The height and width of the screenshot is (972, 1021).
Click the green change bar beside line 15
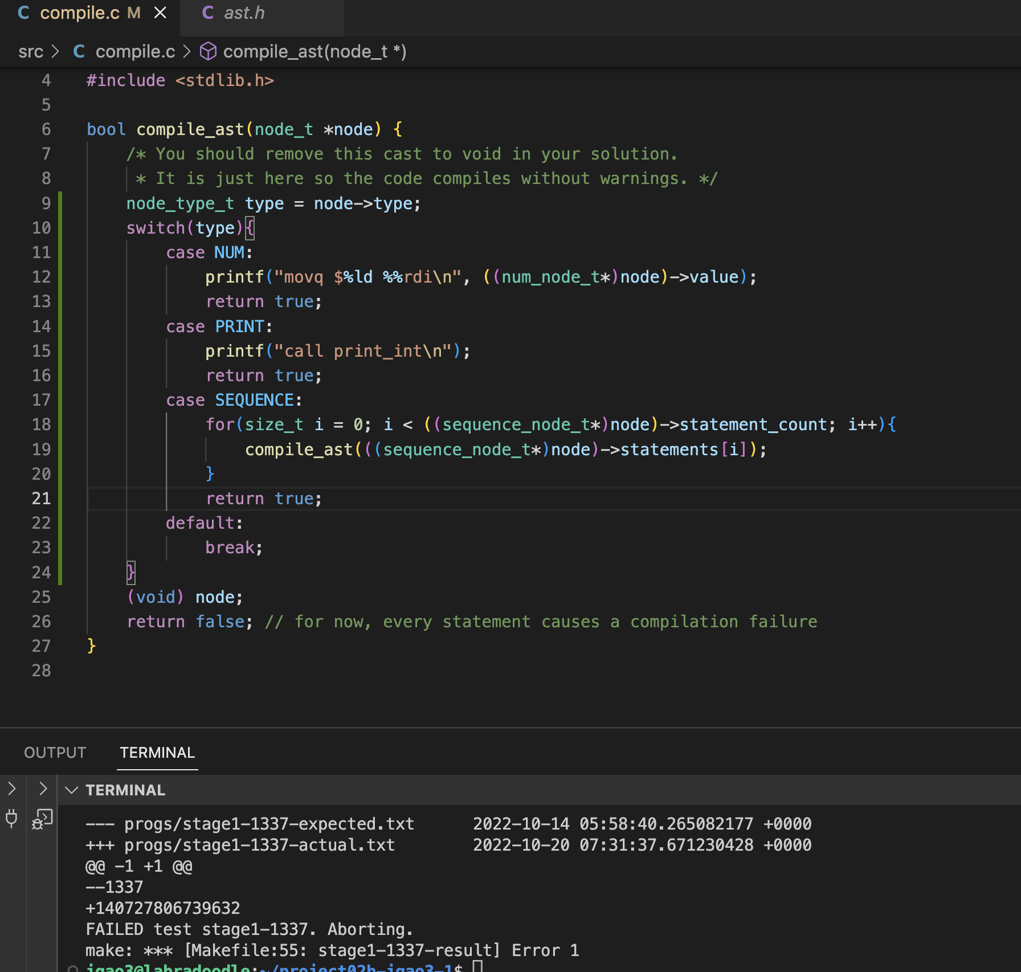[x=60, y=351]
